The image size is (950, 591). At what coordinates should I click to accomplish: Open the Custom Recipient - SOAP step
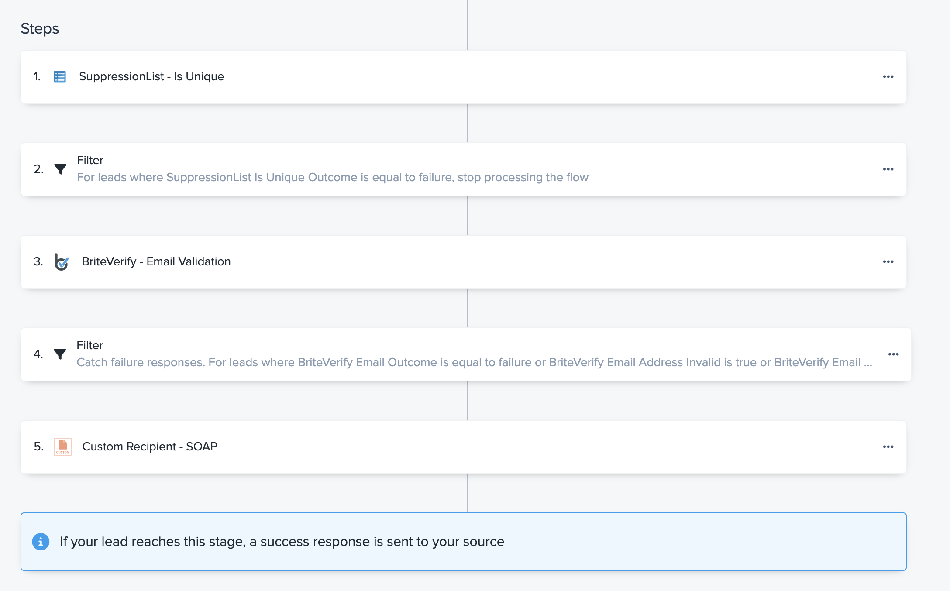pyautogui.click(x=149, y=447)
